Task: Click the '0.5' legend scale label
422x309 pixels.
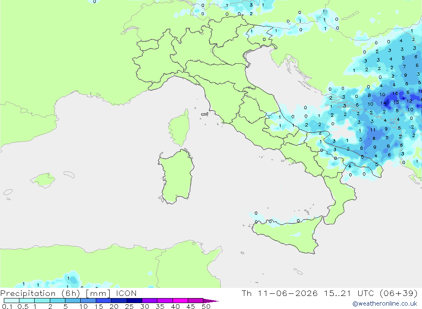Action: (23, 306)
